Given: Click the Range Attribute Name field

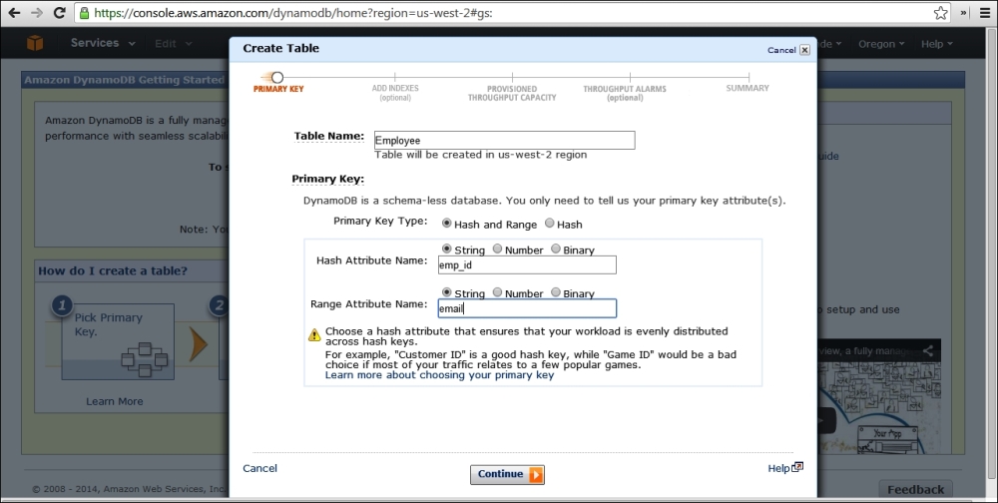Looking at the screenshot, I should coord(527,308).
